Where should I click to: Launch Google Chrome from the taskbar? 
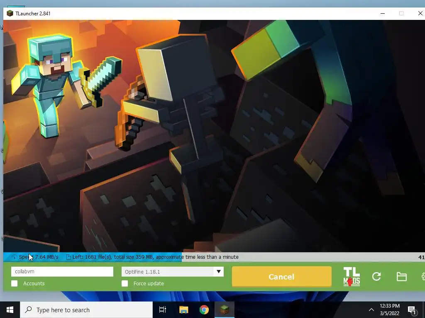click(204, 310)
